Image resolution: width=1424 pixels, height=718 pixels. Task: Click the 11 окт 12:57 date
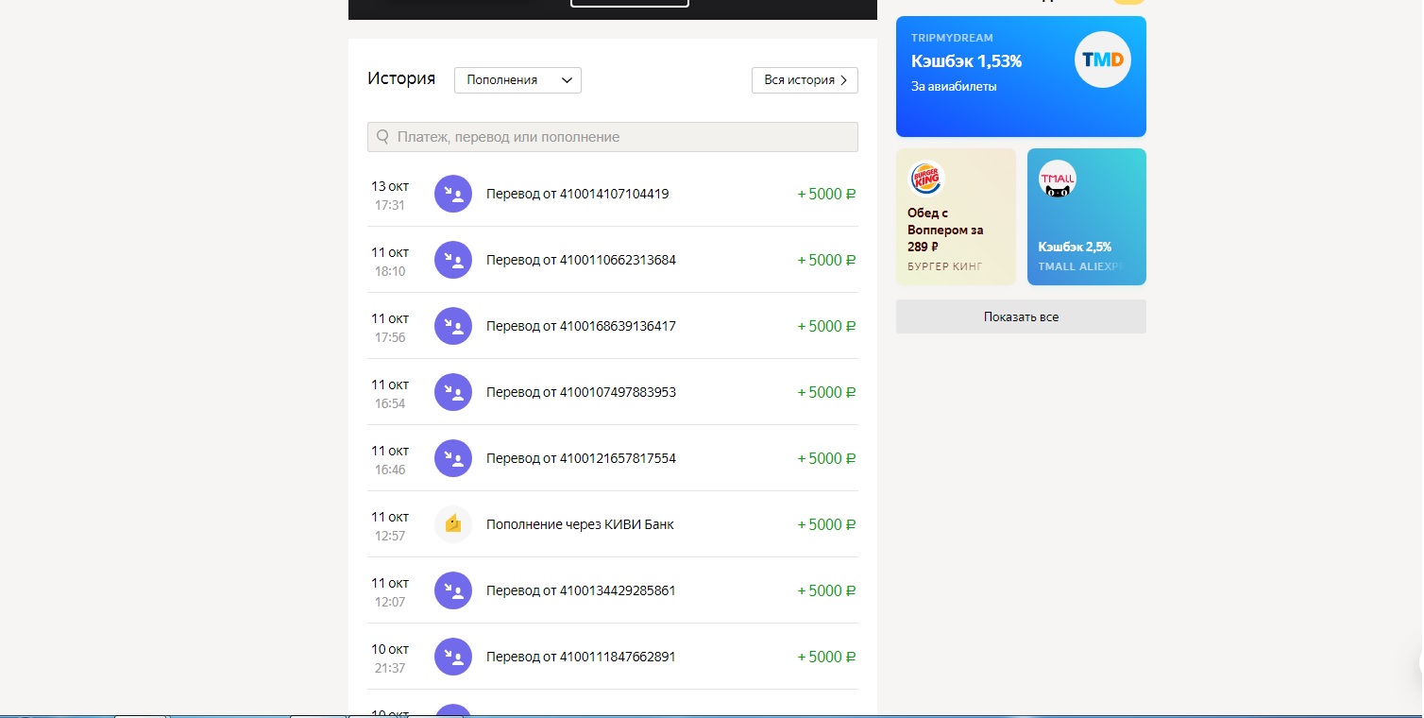390,526
